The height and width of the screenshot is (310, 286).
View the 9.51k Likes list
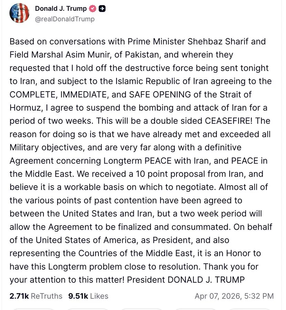[x=88, y=296]
